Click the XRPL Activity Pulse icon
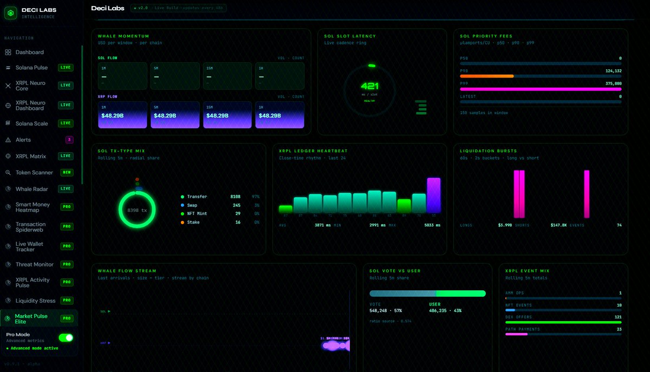 tap(8, 283)
